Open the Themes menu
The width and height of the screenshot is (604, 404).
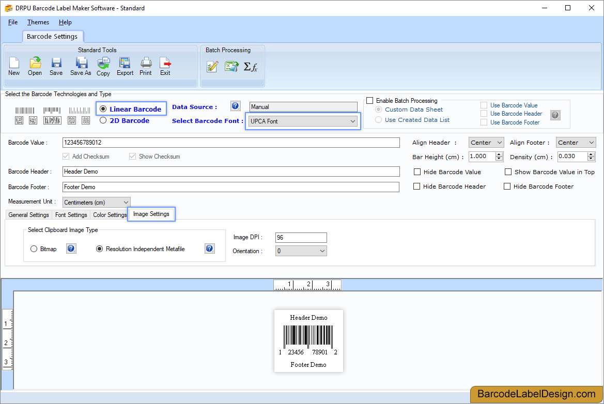38,22
